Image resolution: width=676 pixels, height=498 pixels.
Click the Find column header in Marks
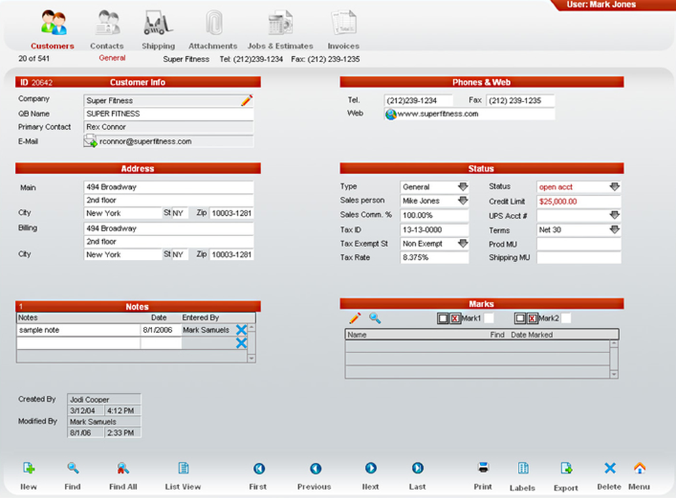(x=497, y=334)
